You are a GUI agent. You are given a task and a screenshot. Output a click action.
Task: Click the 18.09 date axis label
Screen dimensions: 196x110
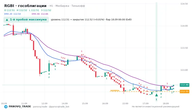(x=166, y=103)
